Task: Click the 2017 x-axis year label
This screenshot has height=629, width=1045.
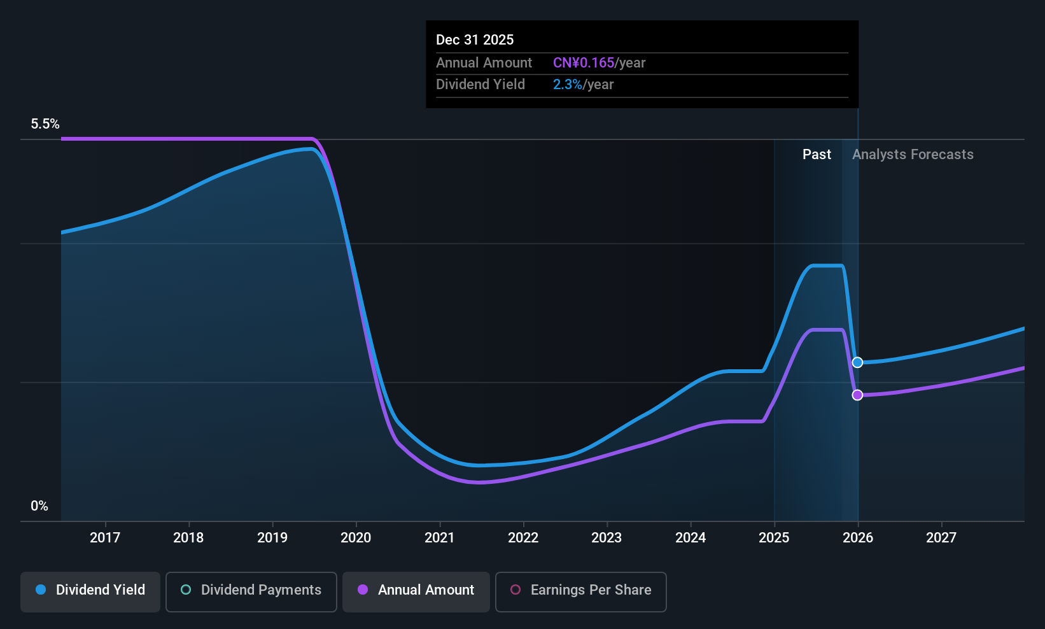Action: [105, 538]
